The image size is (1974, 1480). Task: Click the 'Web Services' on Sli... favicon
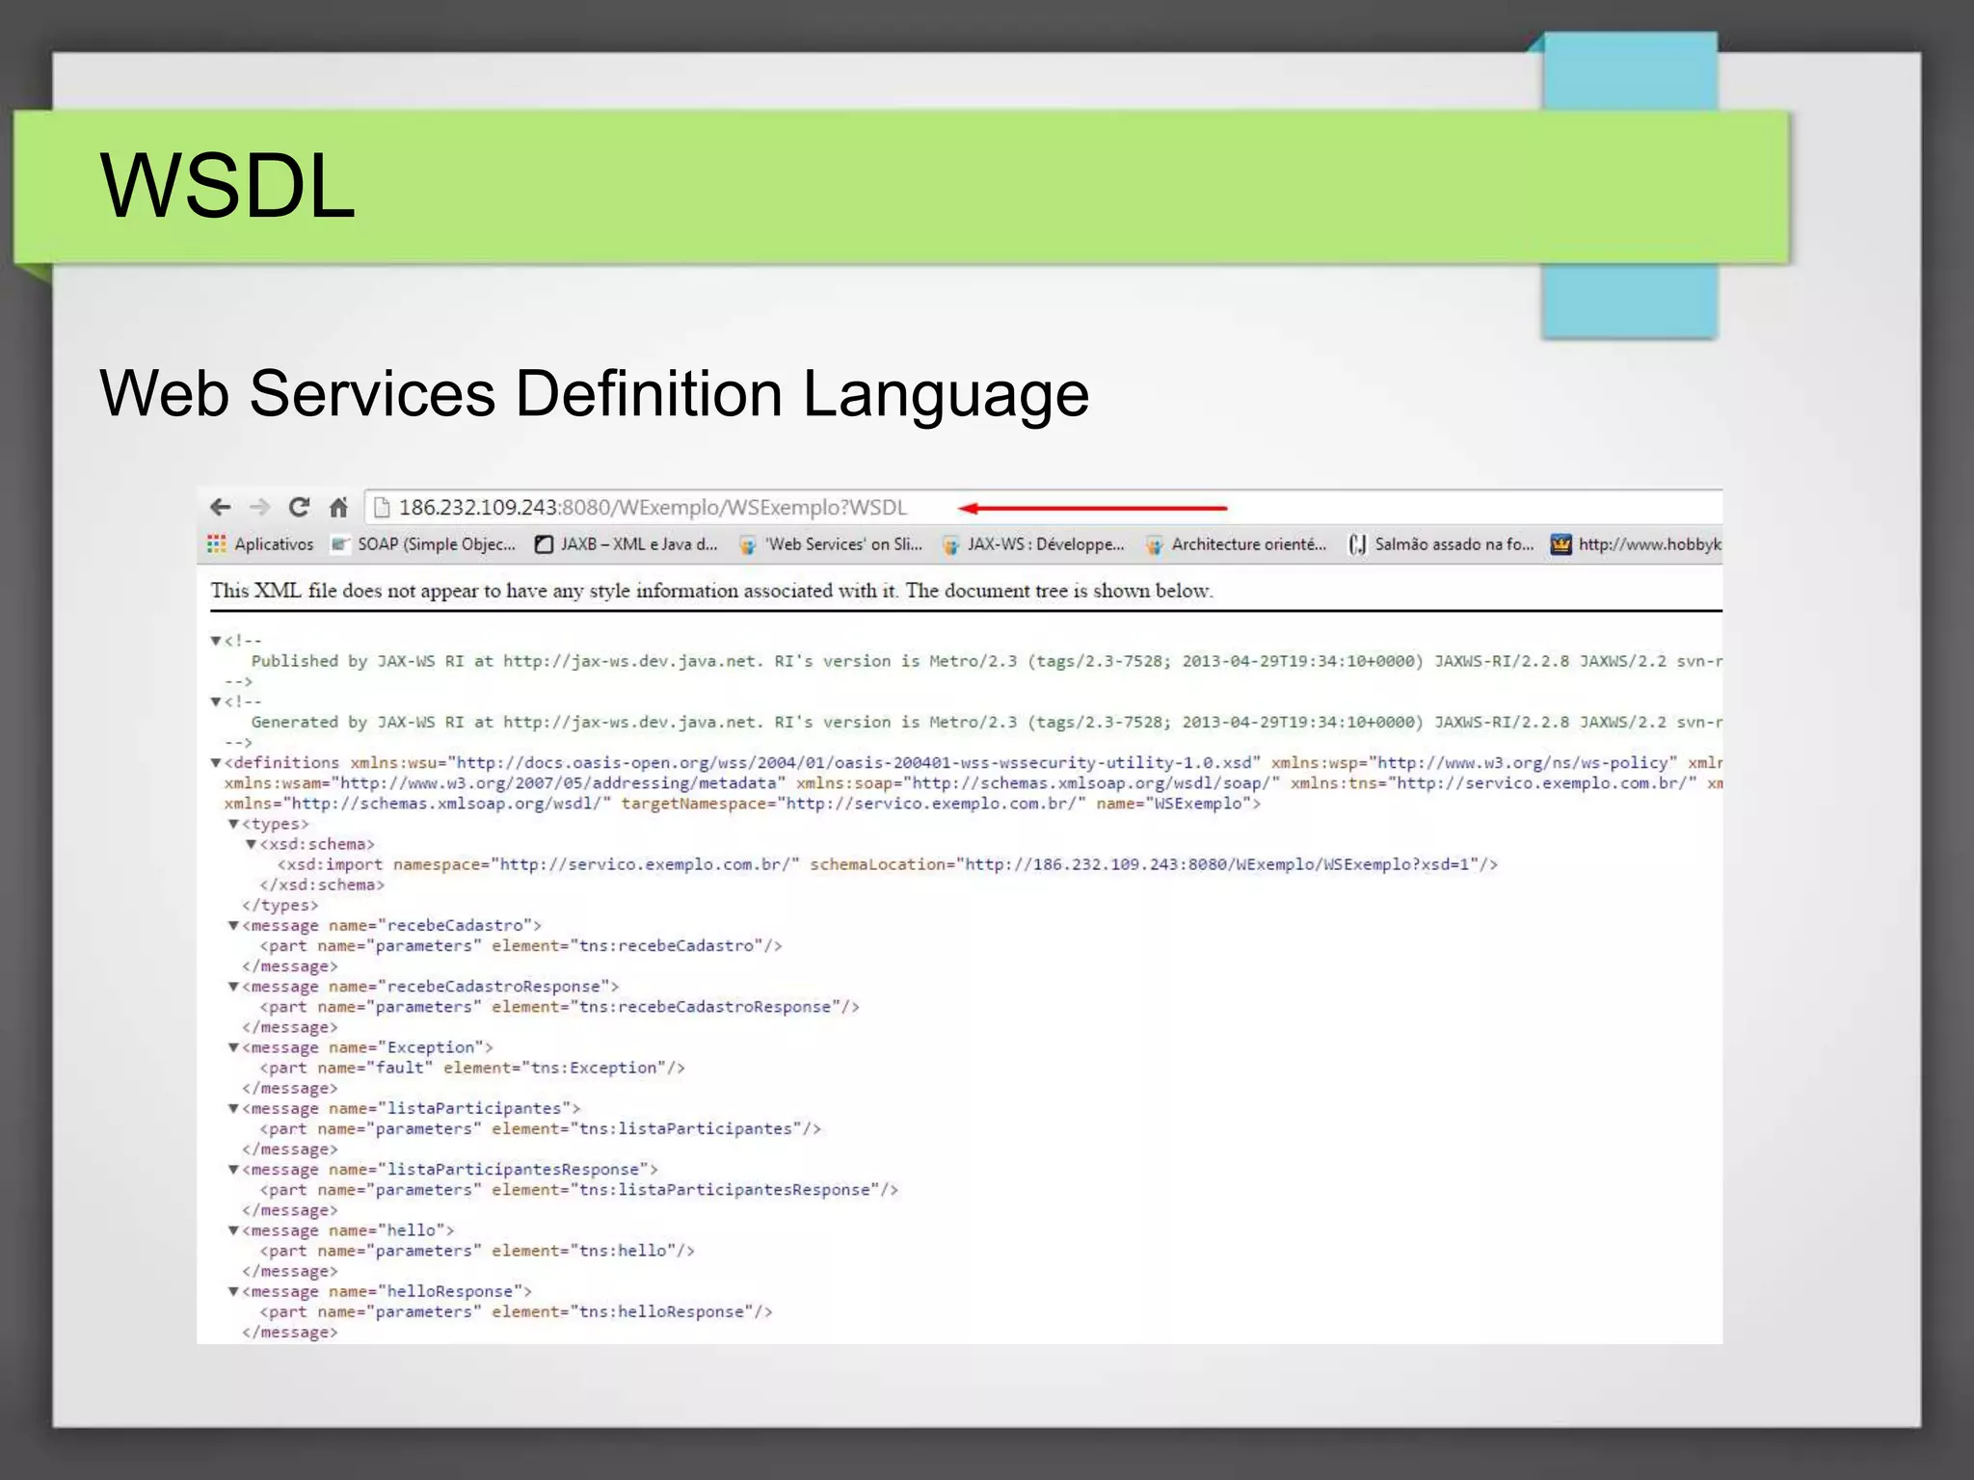pyautogui.click(x=747, y=545)
